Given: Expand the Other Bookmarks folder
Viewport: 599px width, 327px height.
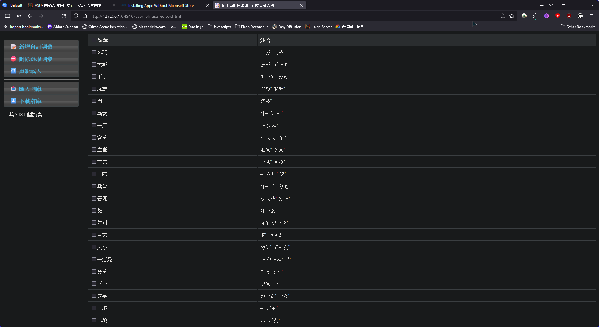Looking at the screenshot, I should pos(578,27).
